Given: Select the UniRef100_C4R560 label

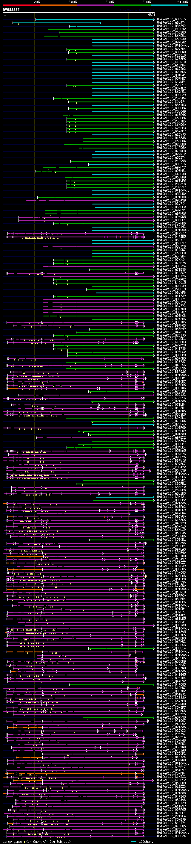Looking at the screenshot, I should point(171,148).
